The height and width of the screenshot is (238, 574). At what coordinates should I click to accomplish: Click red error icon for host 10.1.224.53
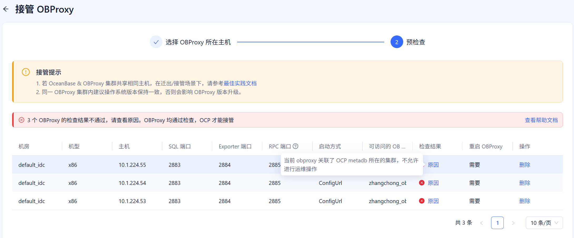pos(422,201)
